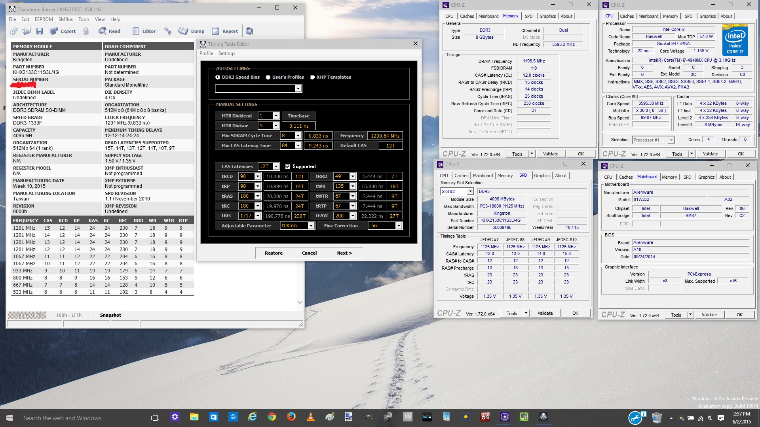Image resolution: width=760 pixels, height=427 pixels.
Task: Expand the Adjustable Parameter tCKmin dropdown
Action: (311, 226)
